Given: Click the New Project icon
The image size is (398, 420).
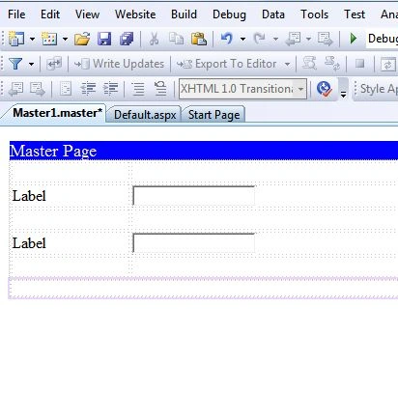Looking at the screenshot, I should [16, 39].
